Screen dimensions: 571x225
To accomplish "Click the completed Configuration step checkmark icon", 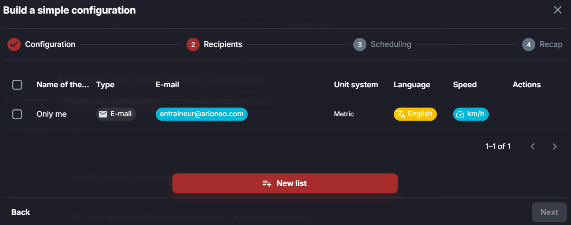I will click(x=14, y=44).
